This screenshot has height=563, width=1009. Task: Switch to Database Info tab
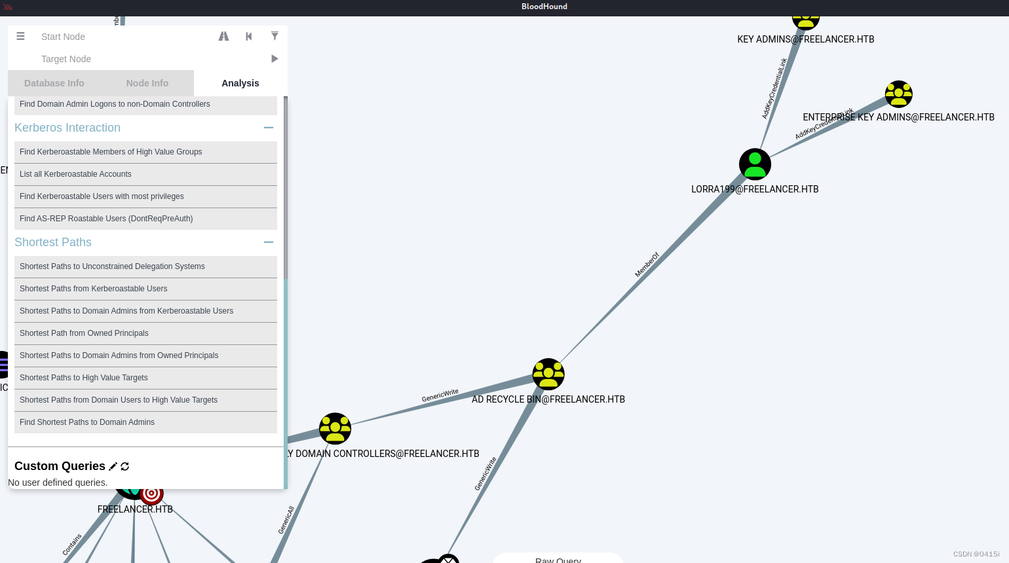click(54, 83)
